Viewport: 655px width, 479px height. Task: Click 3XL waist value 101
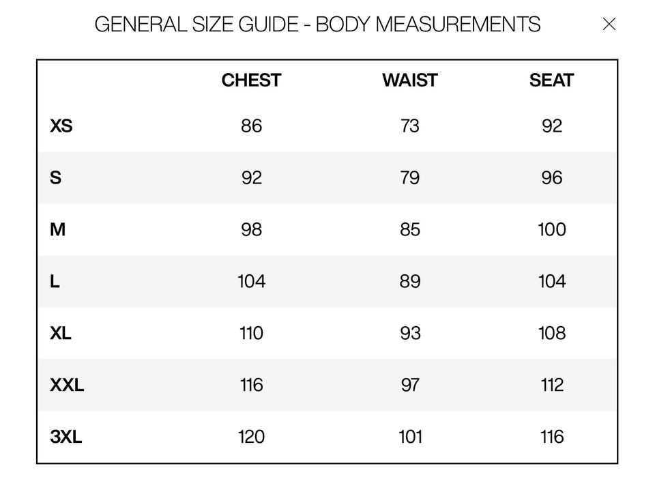pos(410,437)
